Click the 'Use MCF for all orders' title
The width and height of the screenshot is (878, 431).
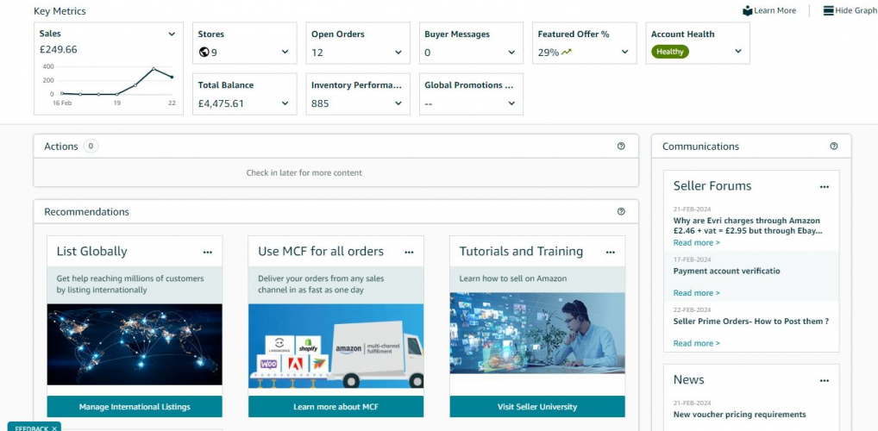pos(321,252)
